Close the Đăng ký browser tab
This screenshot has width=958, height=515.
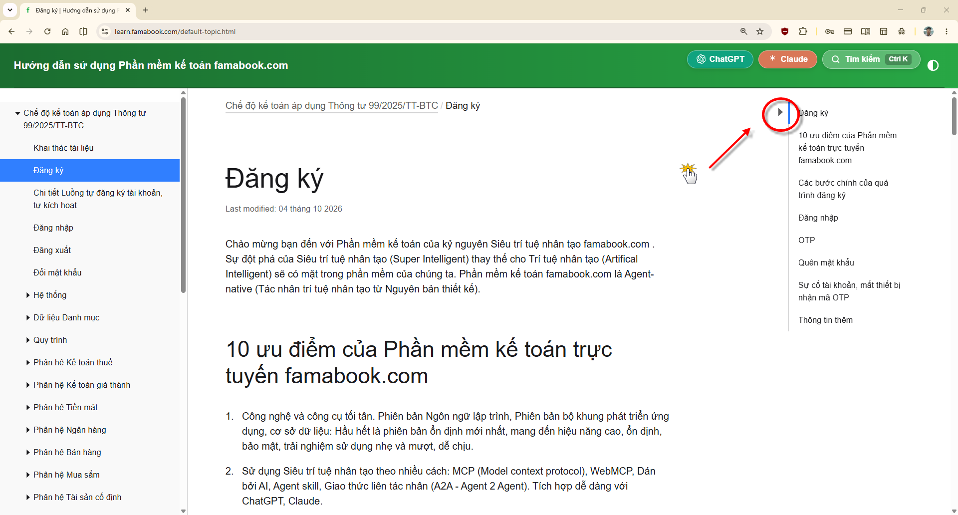pyautogui.click(x=128, y=10)
